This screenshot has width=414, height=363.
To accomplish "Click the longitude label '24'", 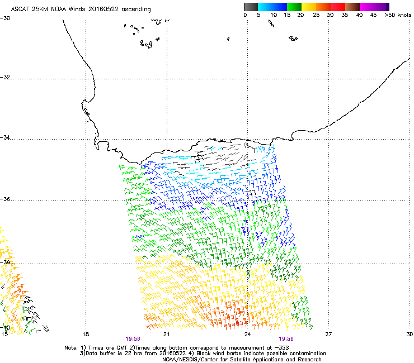I will [247, 335].
